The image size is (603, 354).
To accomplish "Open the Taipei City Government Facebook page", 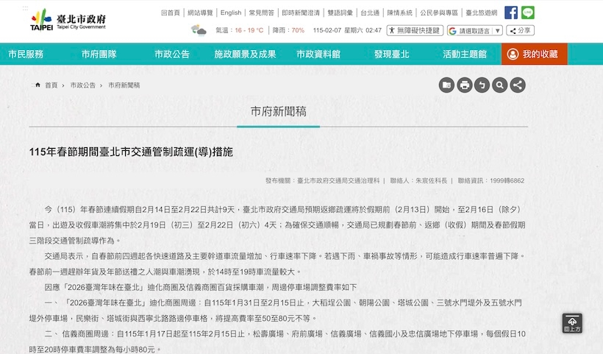I will pos(511,13).
